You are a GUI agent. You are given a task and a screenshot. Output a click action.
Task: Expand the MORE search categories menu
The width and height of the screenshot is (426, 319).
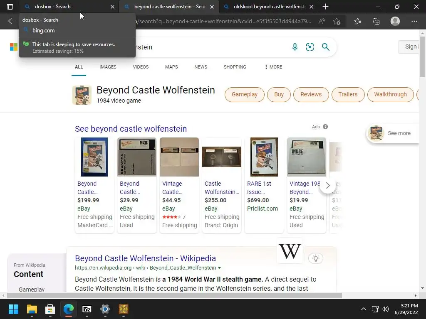point(273,67)
